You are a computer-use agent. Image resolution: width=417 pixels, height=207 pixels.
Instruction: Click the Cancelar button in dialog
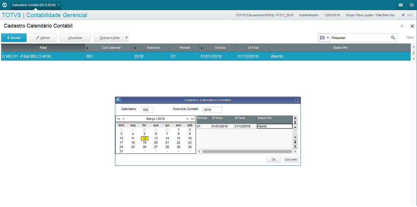tap(291, 159)
